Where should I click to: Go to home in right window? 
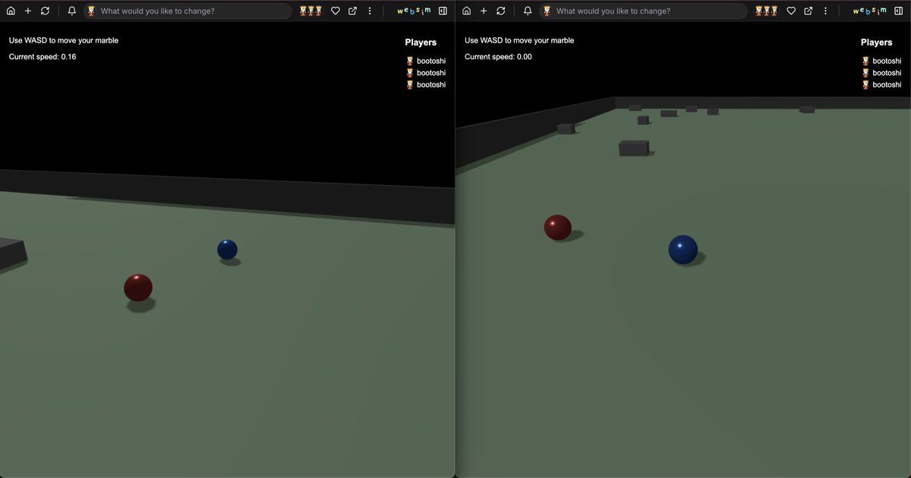point(466,11)
